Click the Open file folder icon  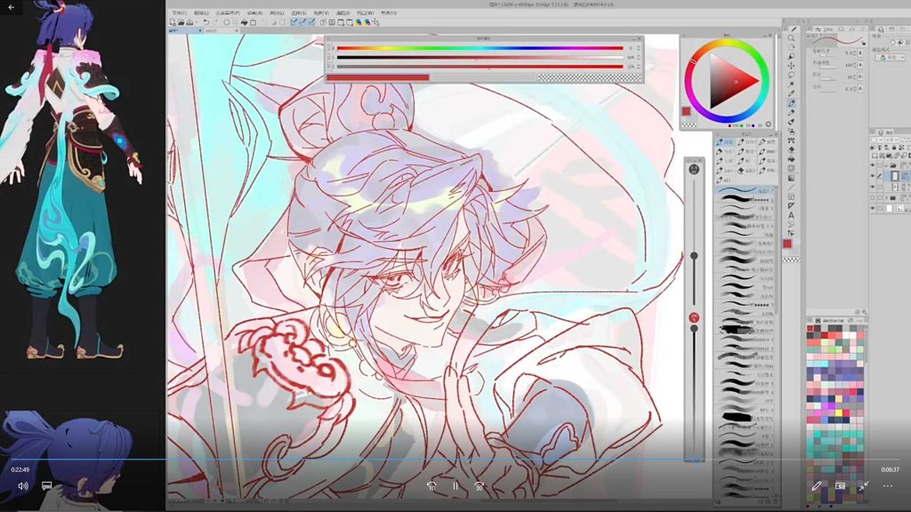click(x=181, y=22)
